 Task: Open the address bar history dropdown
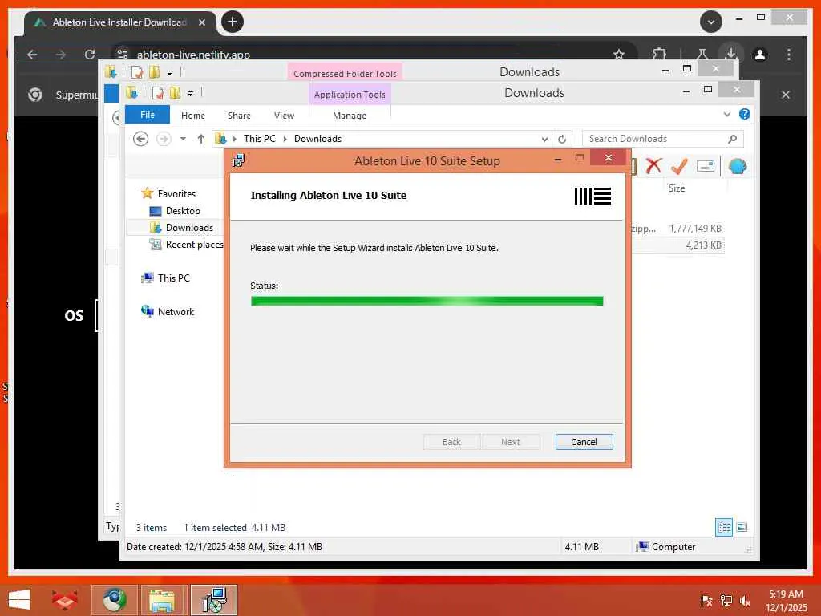[x=544, y=139]
